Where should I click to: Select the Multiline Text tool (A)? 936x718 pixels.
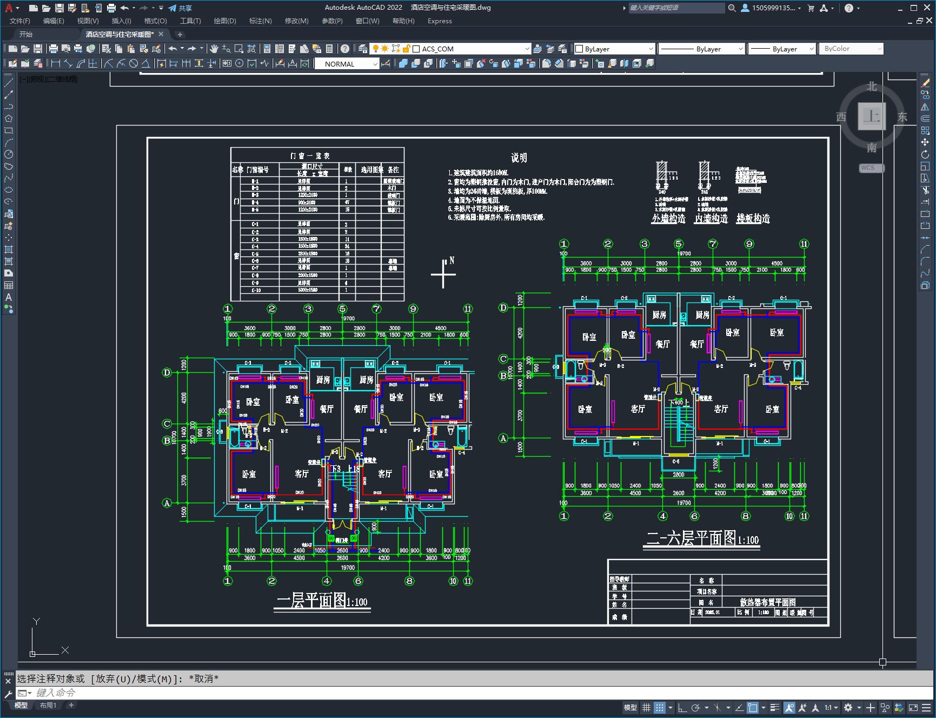(x=9, y=297)
